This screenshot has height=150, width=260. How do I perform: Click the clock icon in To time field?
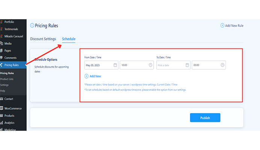click(x=222, y=65)
